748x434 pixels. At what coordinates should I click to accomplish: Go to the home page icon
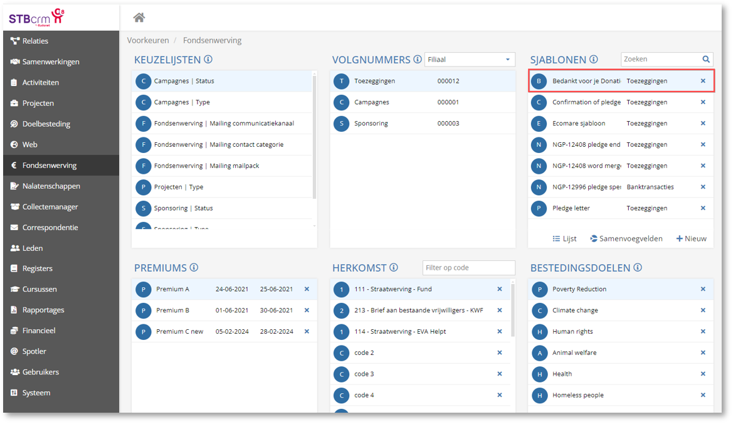click(139, 18)
